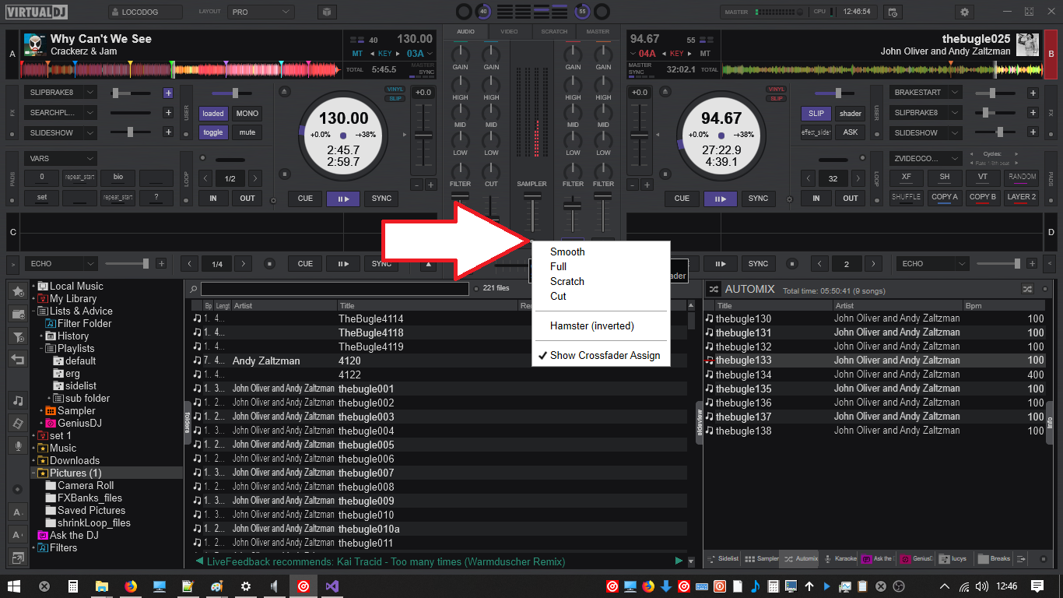Set loop IN on deck A
This screenshot has height=598, width=1063.
213,199
